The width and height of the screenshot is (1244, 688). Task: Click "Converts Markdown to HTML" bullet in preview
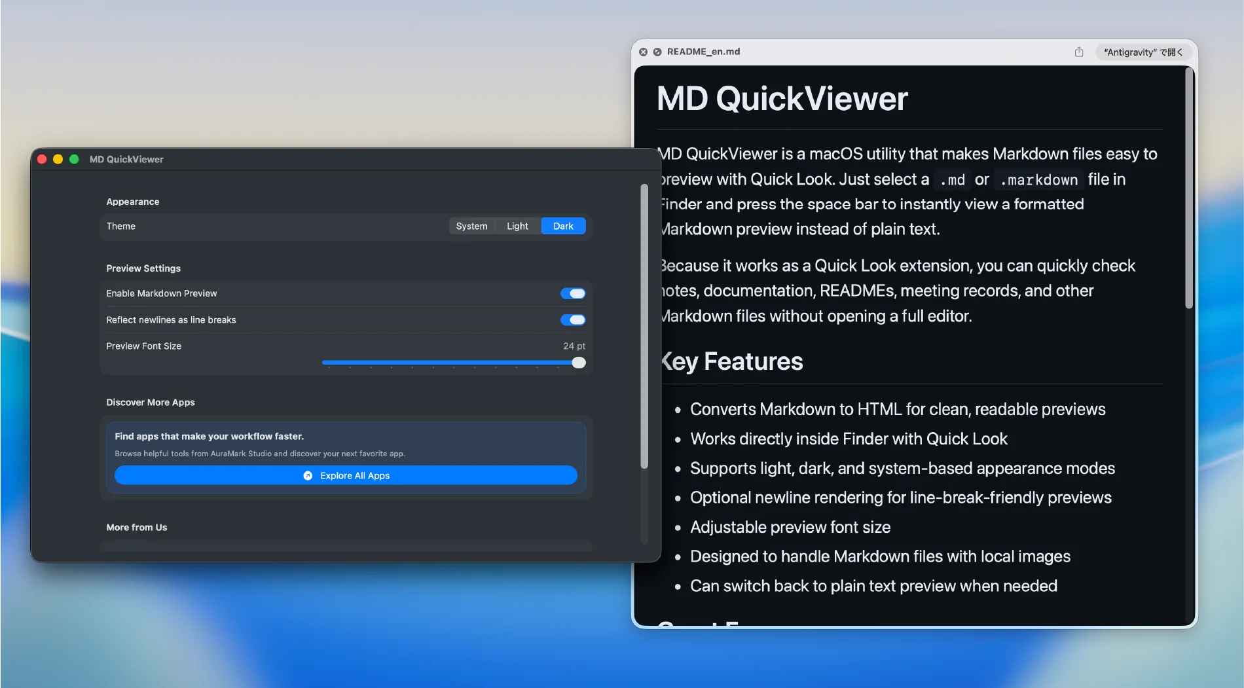[x=898, y=409]
